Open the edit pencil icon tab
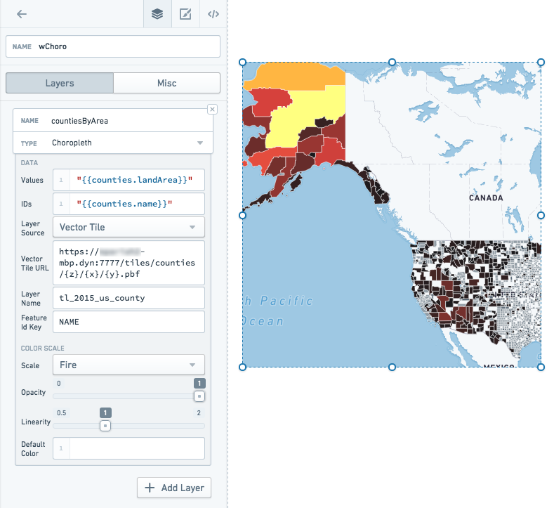The height and width of the screenshot is (508, 554). (x=185, y=14)
